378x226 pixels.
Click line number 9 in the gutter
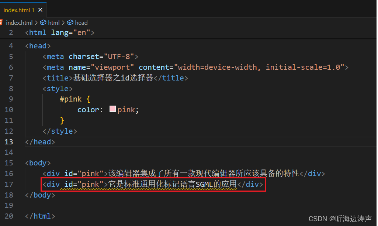tap(11, 99)
